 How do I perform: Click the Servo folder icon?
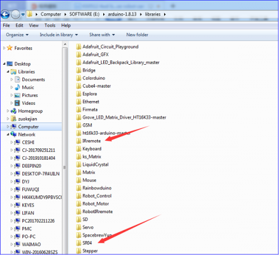coord(79,227)
